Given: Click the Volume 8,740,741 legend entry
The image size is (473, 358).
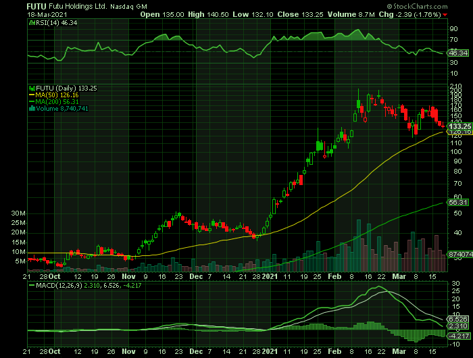Looking at the screenshot, I should 62,109.
